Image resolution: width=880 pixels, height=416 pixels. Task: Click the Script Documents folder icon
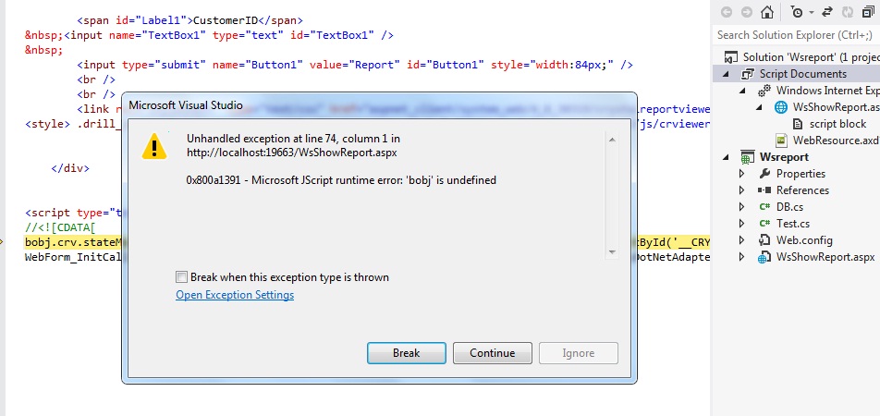[748, 74]
